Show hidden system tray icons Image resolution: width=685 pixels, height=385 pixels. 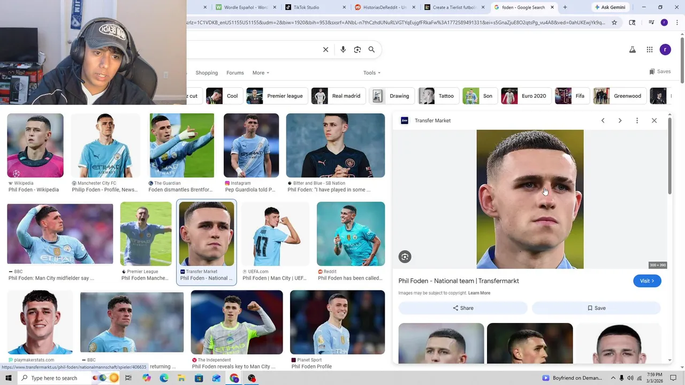point(613,378)
